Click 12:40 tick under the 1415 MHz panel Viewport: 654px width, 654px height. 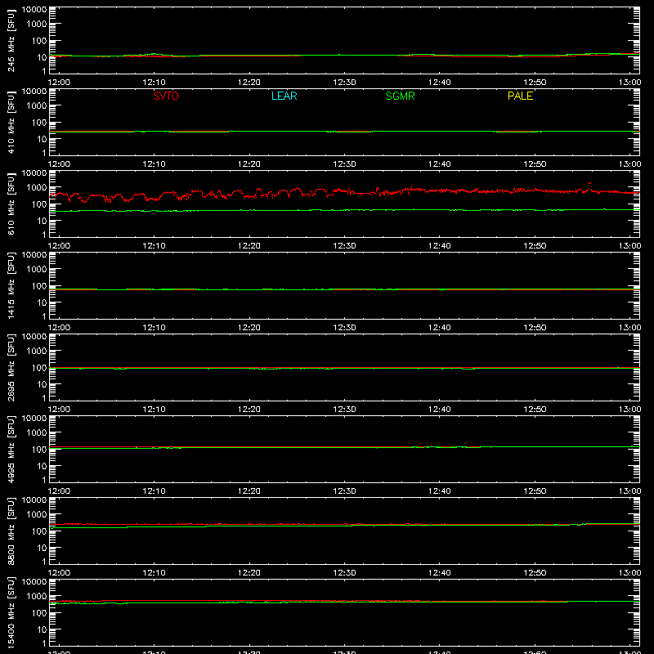[440, 328]
